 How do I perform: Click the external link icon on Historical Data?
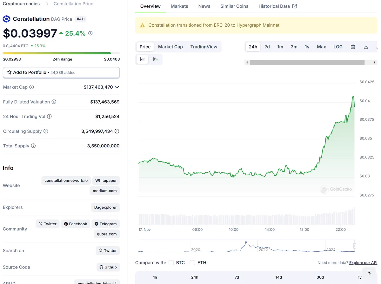[x=295, y=6]
